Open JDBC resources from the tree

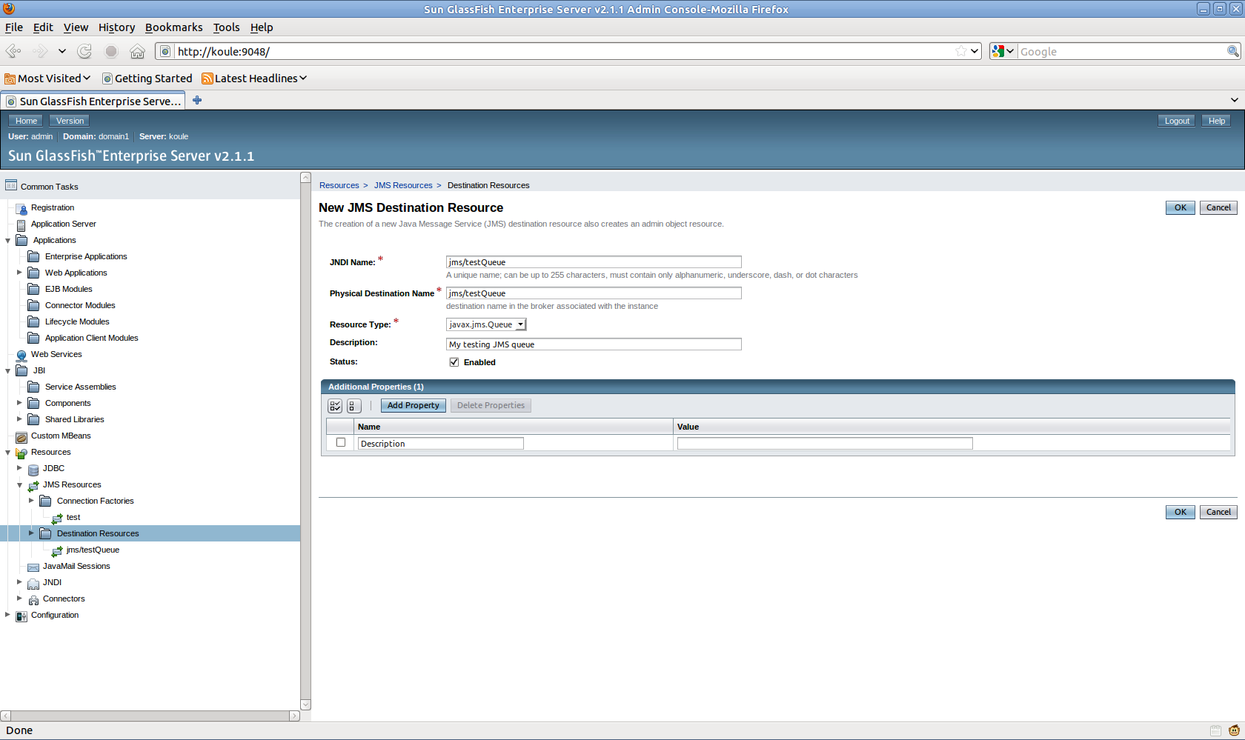click(53, 468)
